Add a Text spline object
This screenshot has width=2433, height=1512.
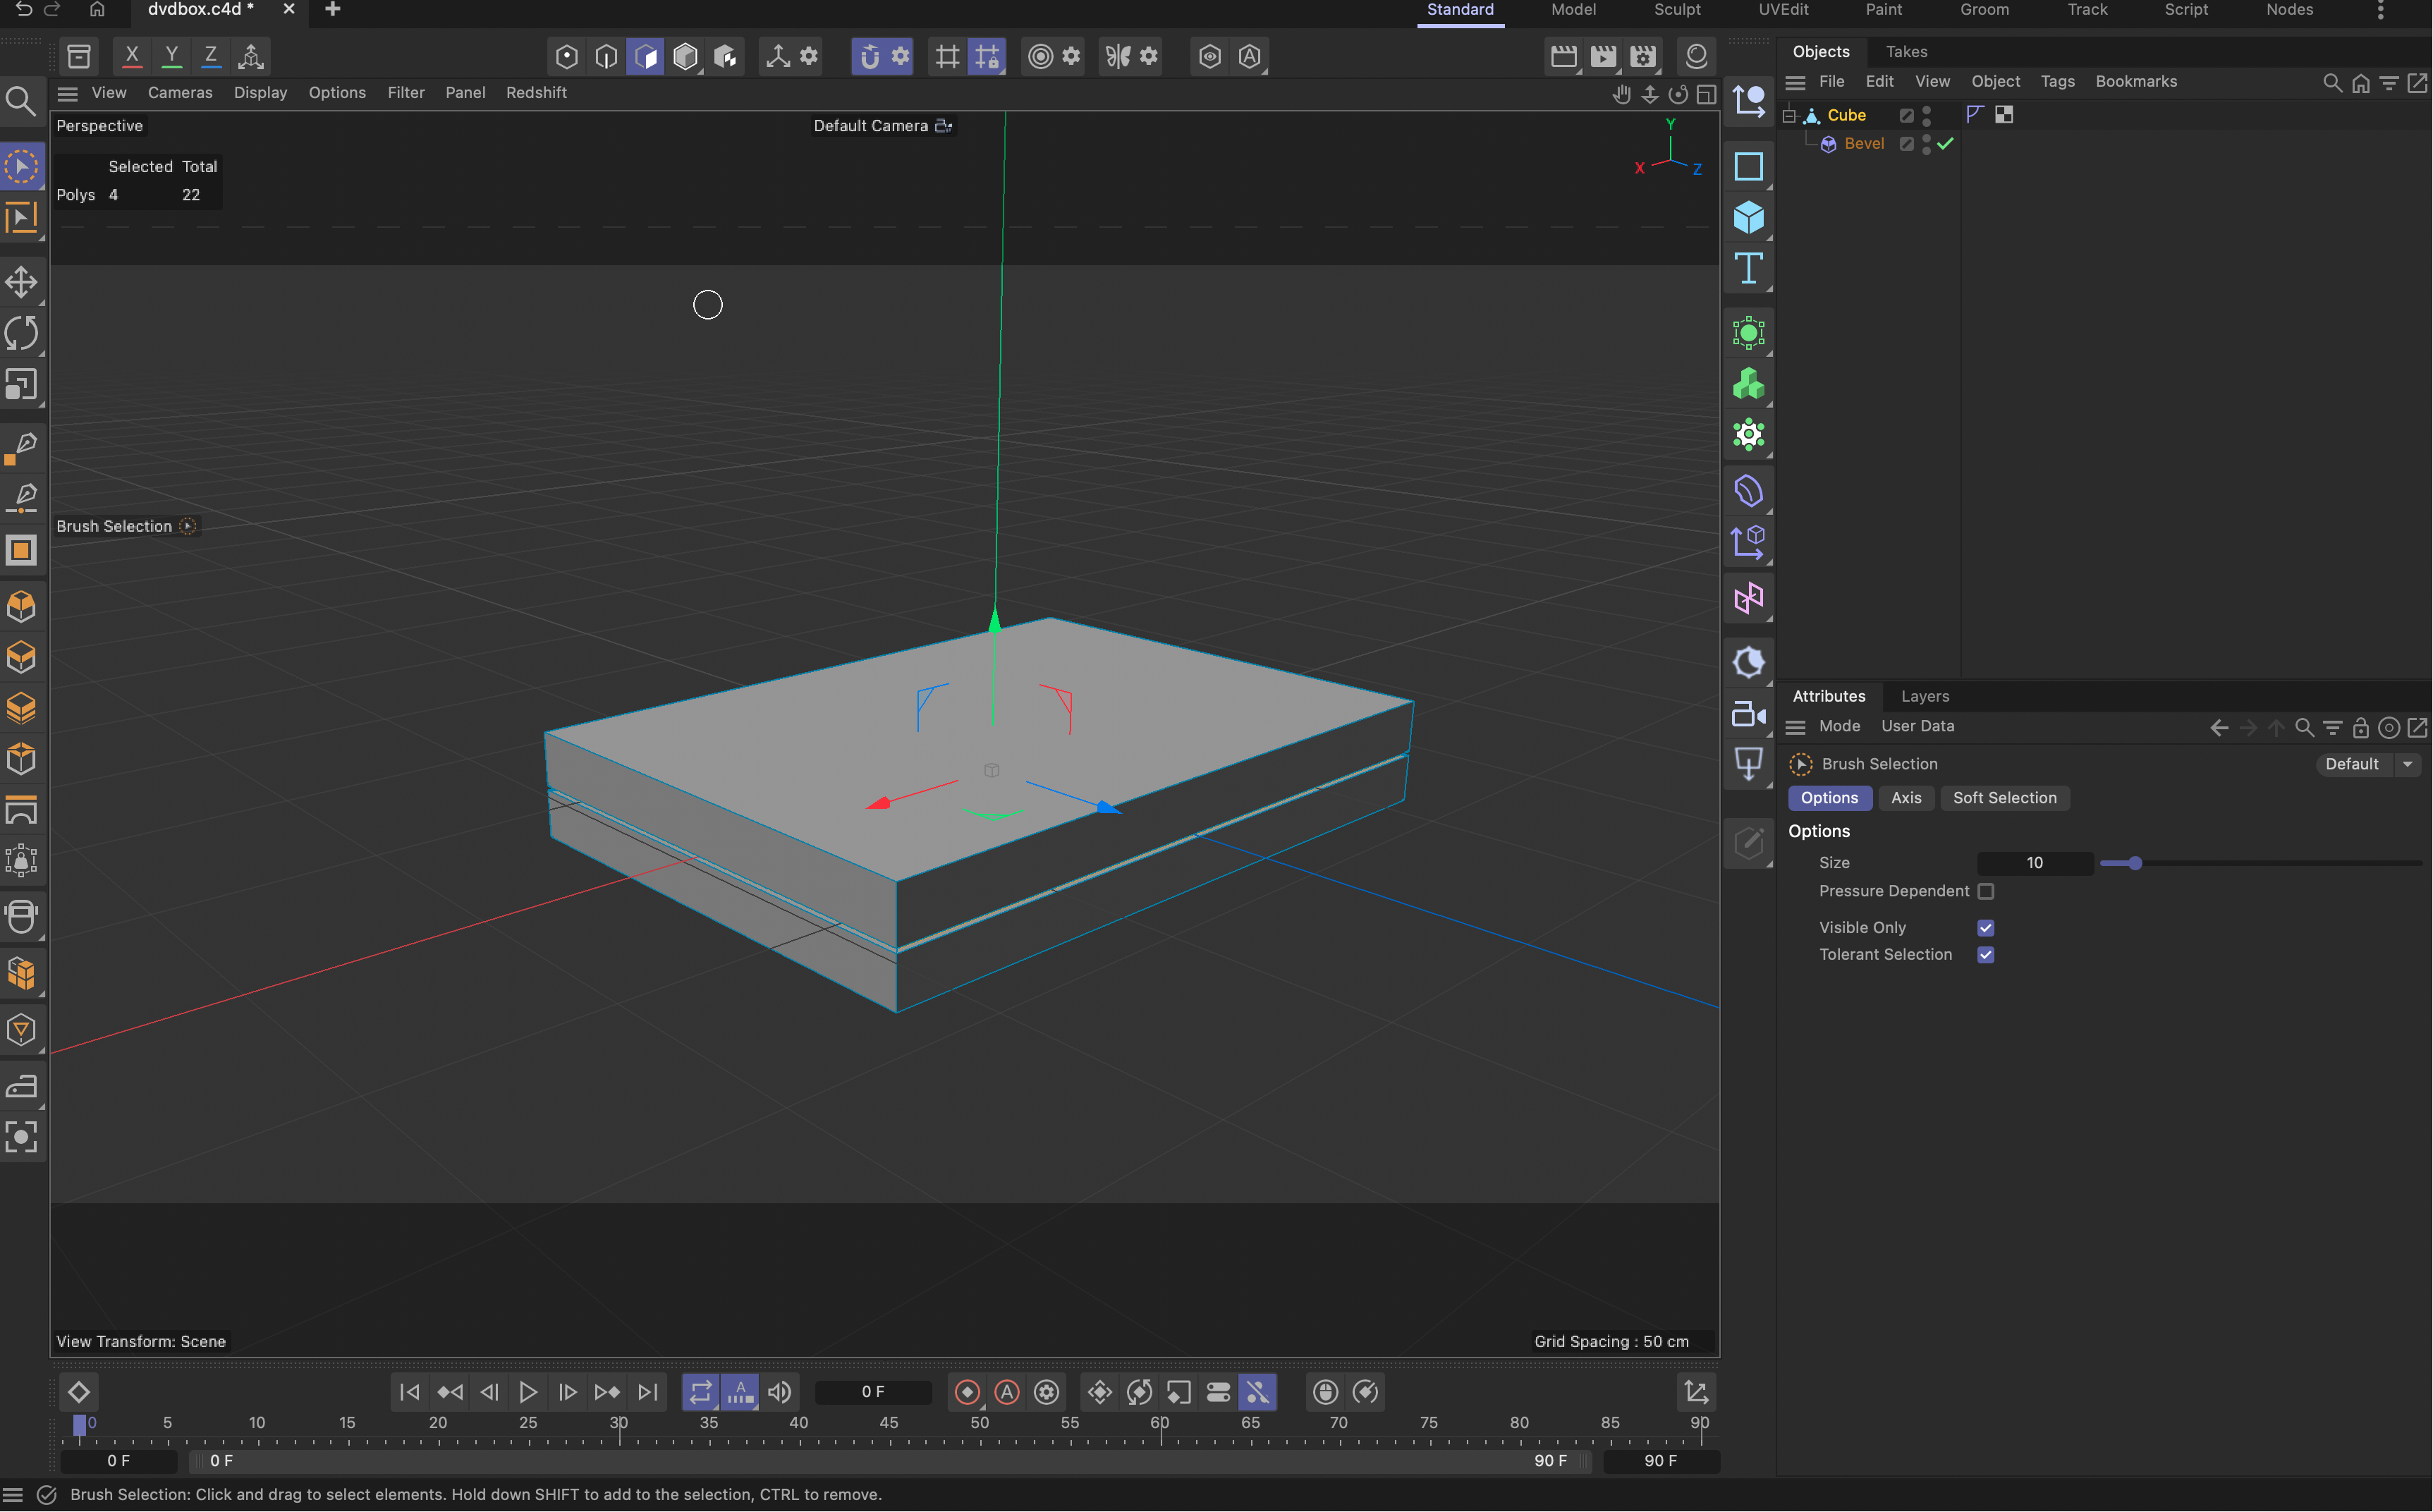(x=1748, y=269)
